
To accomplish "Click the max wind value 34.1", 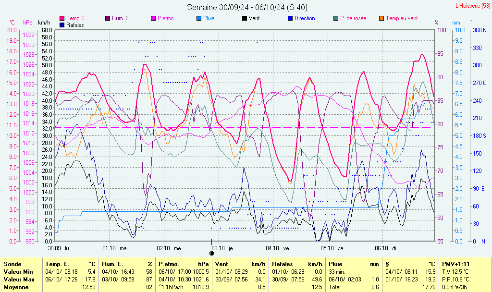I will click(260, 279).
